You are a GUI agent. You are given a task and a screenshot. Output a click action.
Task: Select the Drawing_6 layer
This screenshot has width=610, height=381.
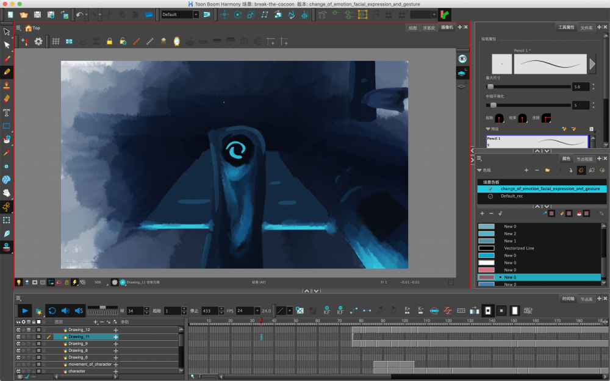78,358
